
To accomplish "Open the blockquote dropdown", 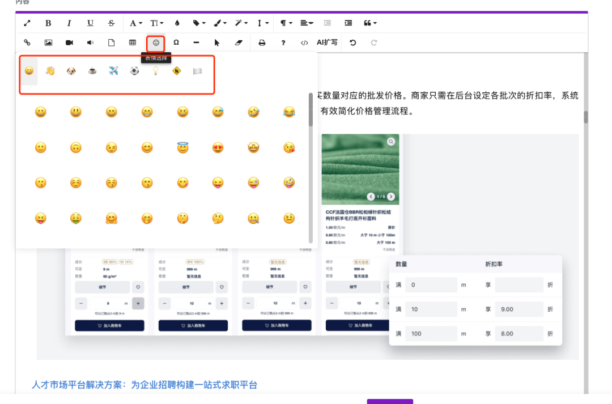I will click(x=370, y=23).
